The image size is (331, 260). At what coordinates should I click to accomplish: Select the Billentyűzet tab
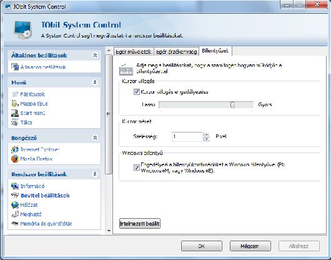pos(215,51)
